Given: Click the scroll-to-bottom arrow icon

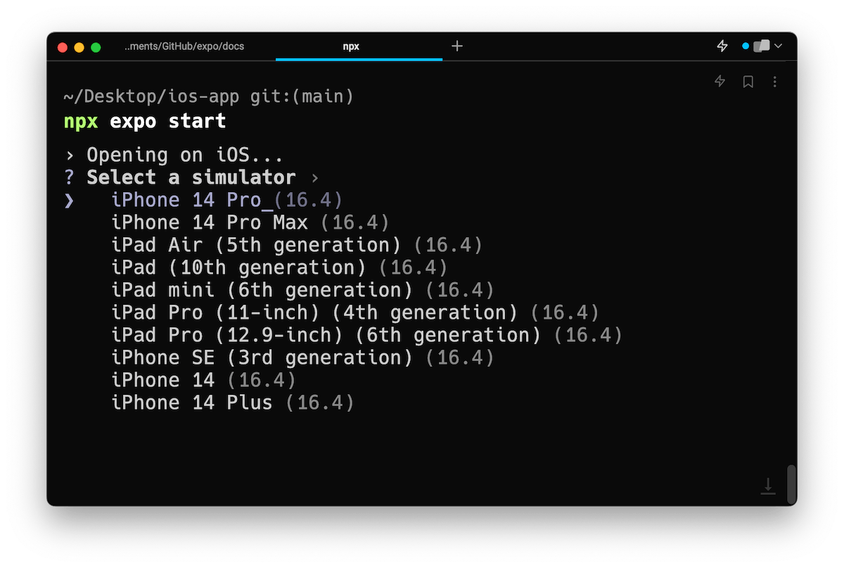Looking at the screenshot, I should point(767,486).
